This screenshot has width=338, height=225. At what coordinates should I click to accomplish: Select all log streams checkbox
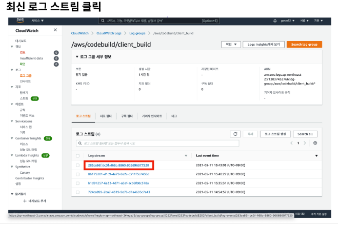pos(77,156)
